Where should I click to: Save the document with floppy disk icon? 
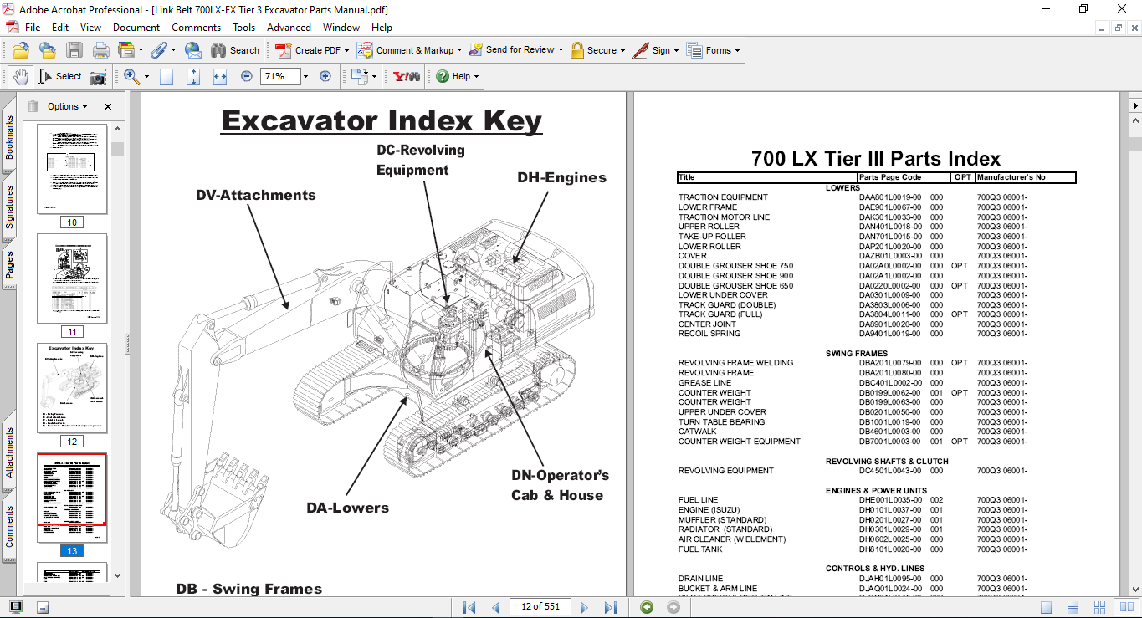point(74,50)
